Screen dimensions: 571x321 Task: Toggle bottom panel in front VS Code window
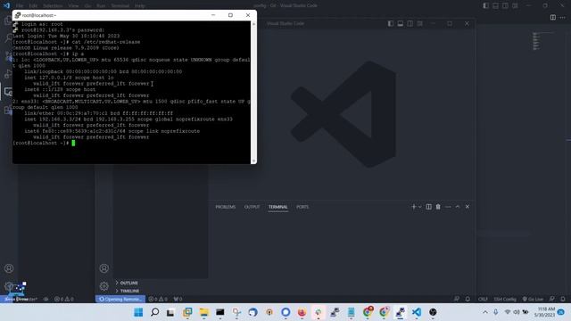[401, 24]
